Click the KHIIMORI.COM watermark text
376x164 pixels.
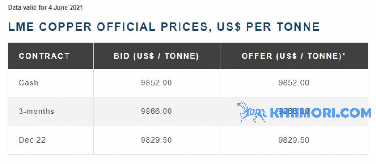(x=320, y=113)
